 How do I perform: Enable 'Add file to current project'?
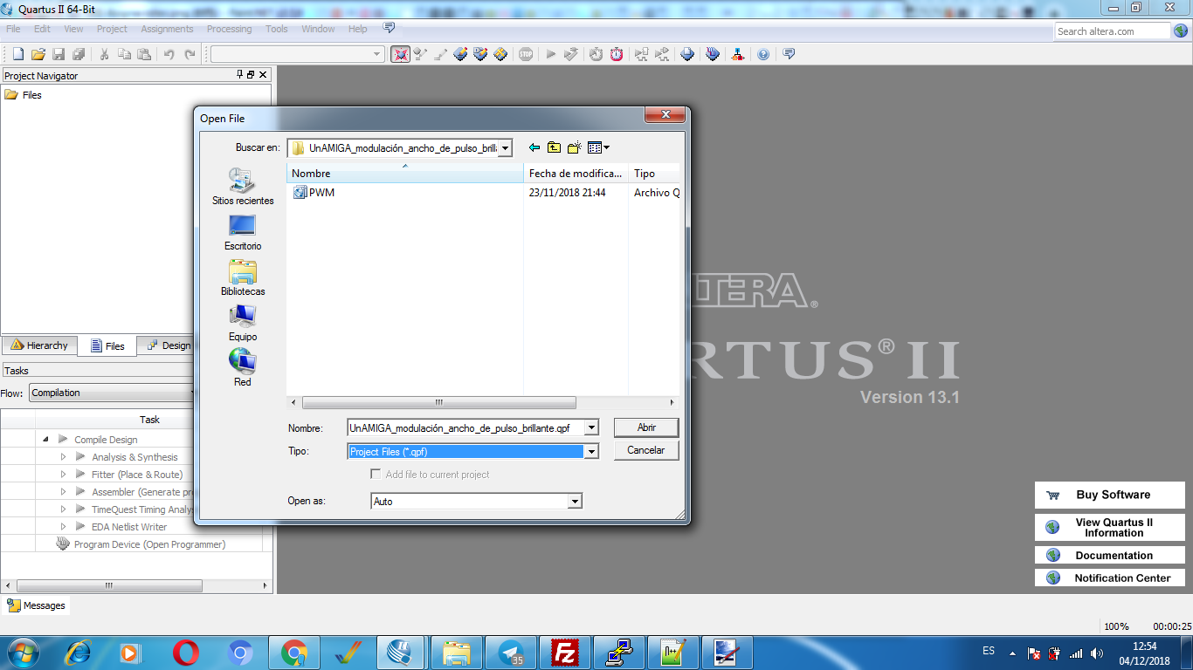click(376, 474)
